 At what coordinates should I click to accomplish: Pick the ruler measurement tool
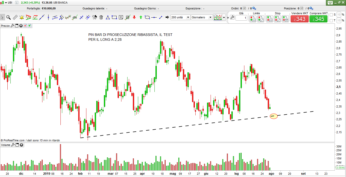[x=15, y=17]
